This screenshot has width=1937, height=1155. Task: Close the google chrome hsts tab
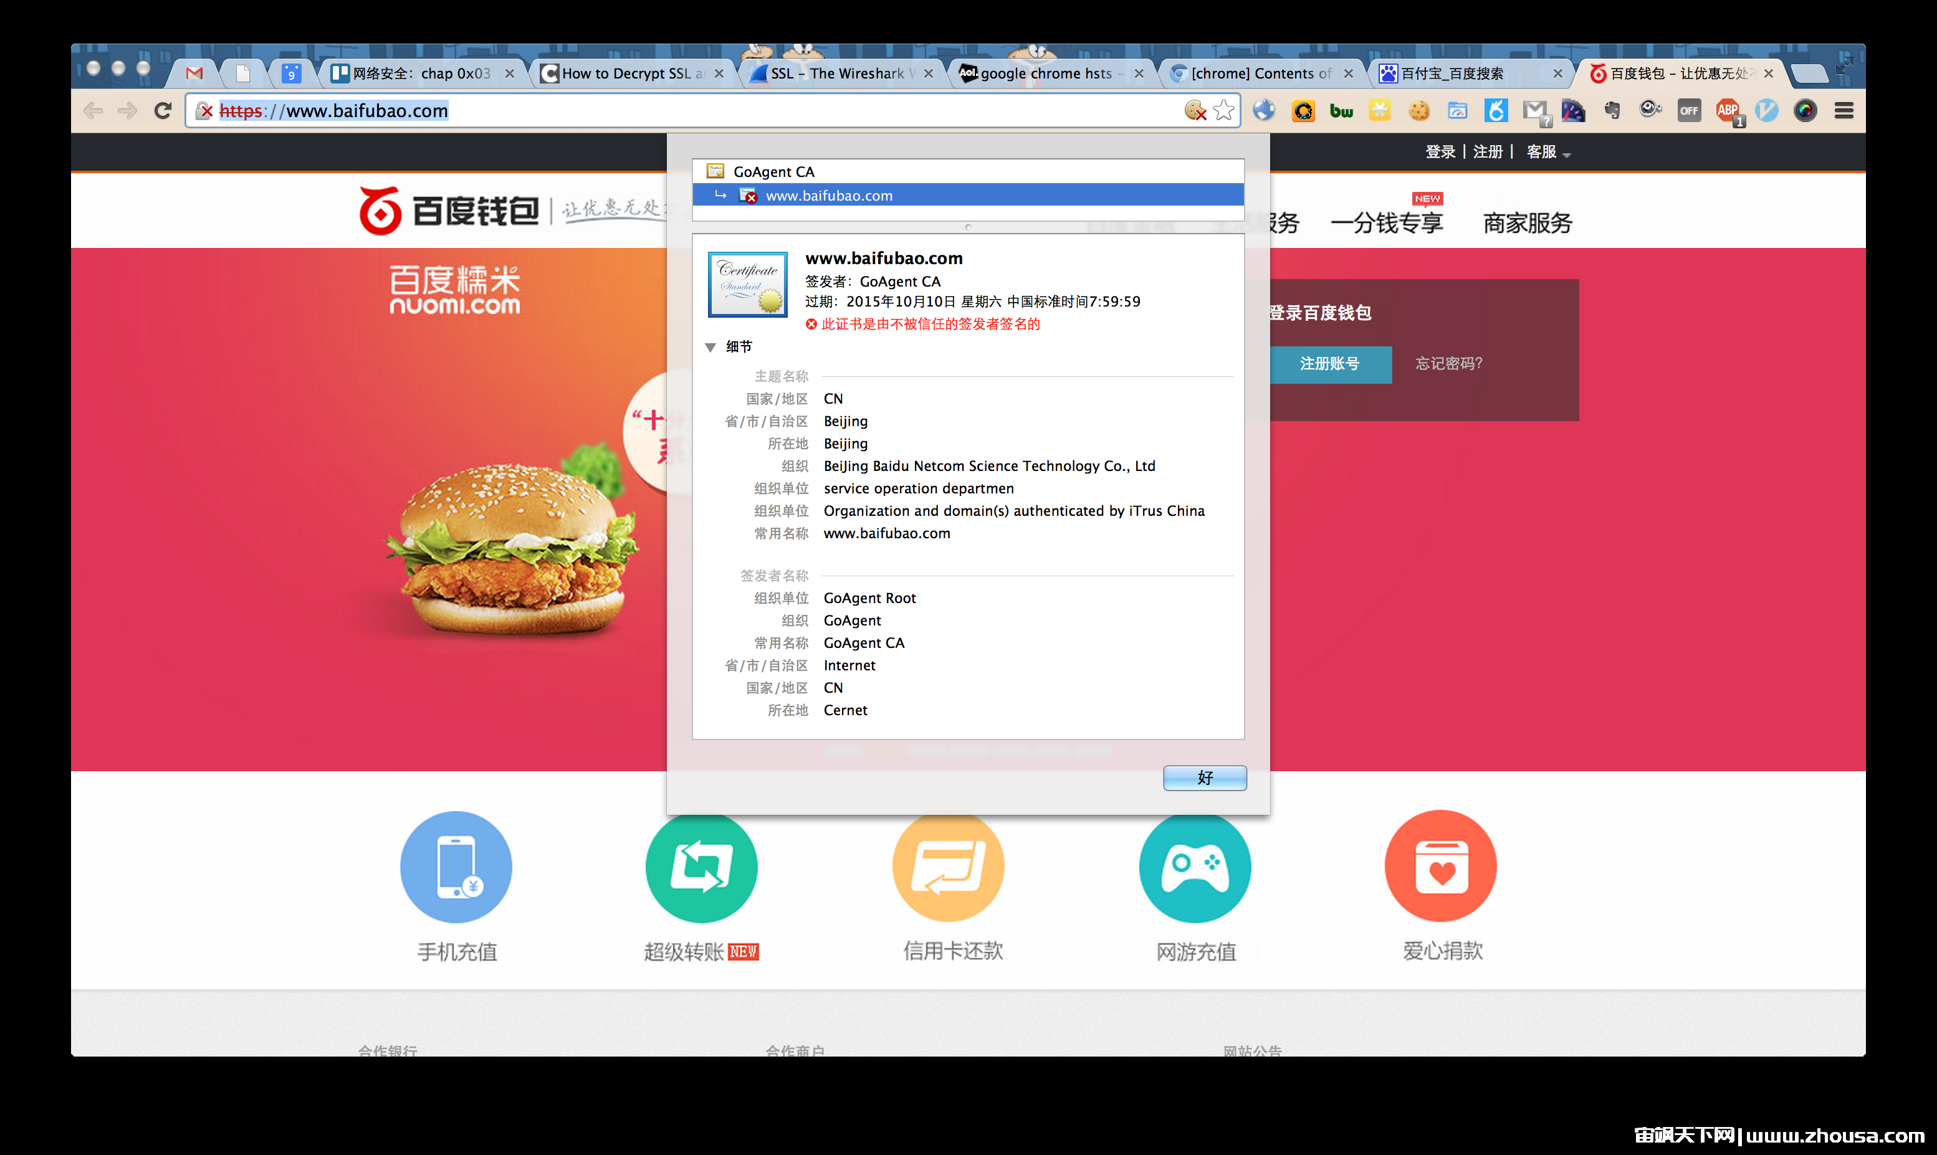click(x=1139, y=73)
